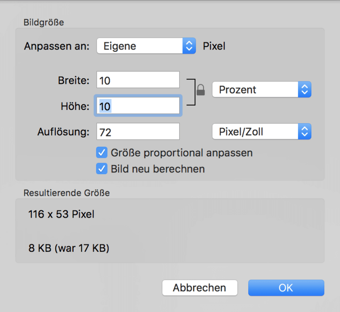Open the Prozent unit dropdown
Image resolution: width=340 pixels, height=312 pixels.
click(262, 90)
